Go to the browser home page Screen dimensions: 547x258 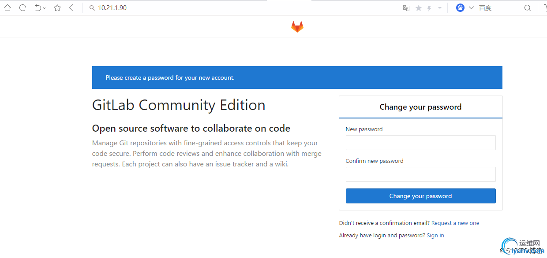click(7, 8)
